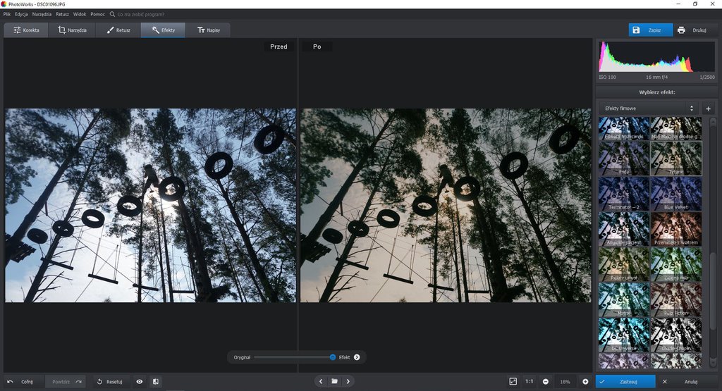This screenshot has width=722, height=391.
Task: Open the Retusz retouch tab
Action: 118,30
